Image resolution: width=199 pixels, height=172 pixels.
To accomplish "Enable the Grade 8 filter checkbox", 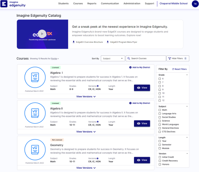I will (160, 86).
